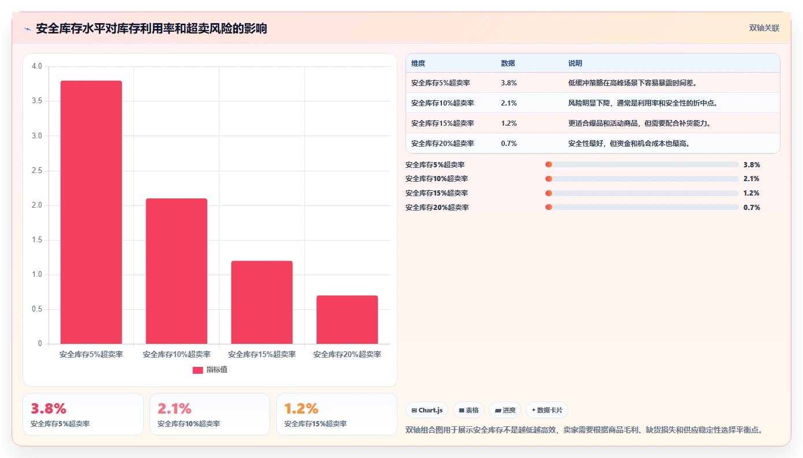Screen dimensions: 803x458
Task: Open the 1.2% data card
Action: point(337,414)
